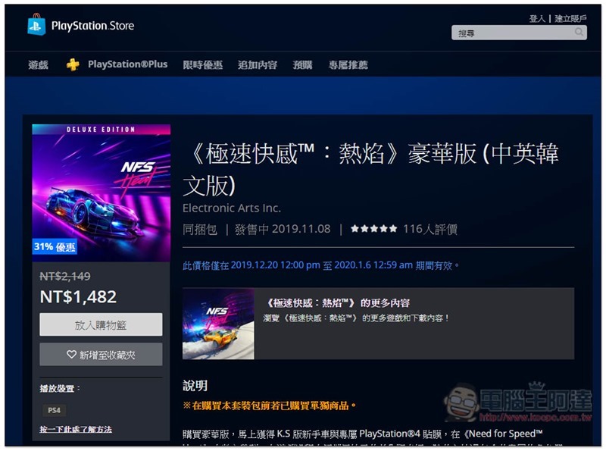Screen dimensions: 606x451
Task: Click the 《極速快感：熱焰™》的更多內容 heading
Action: coord(338,303)
